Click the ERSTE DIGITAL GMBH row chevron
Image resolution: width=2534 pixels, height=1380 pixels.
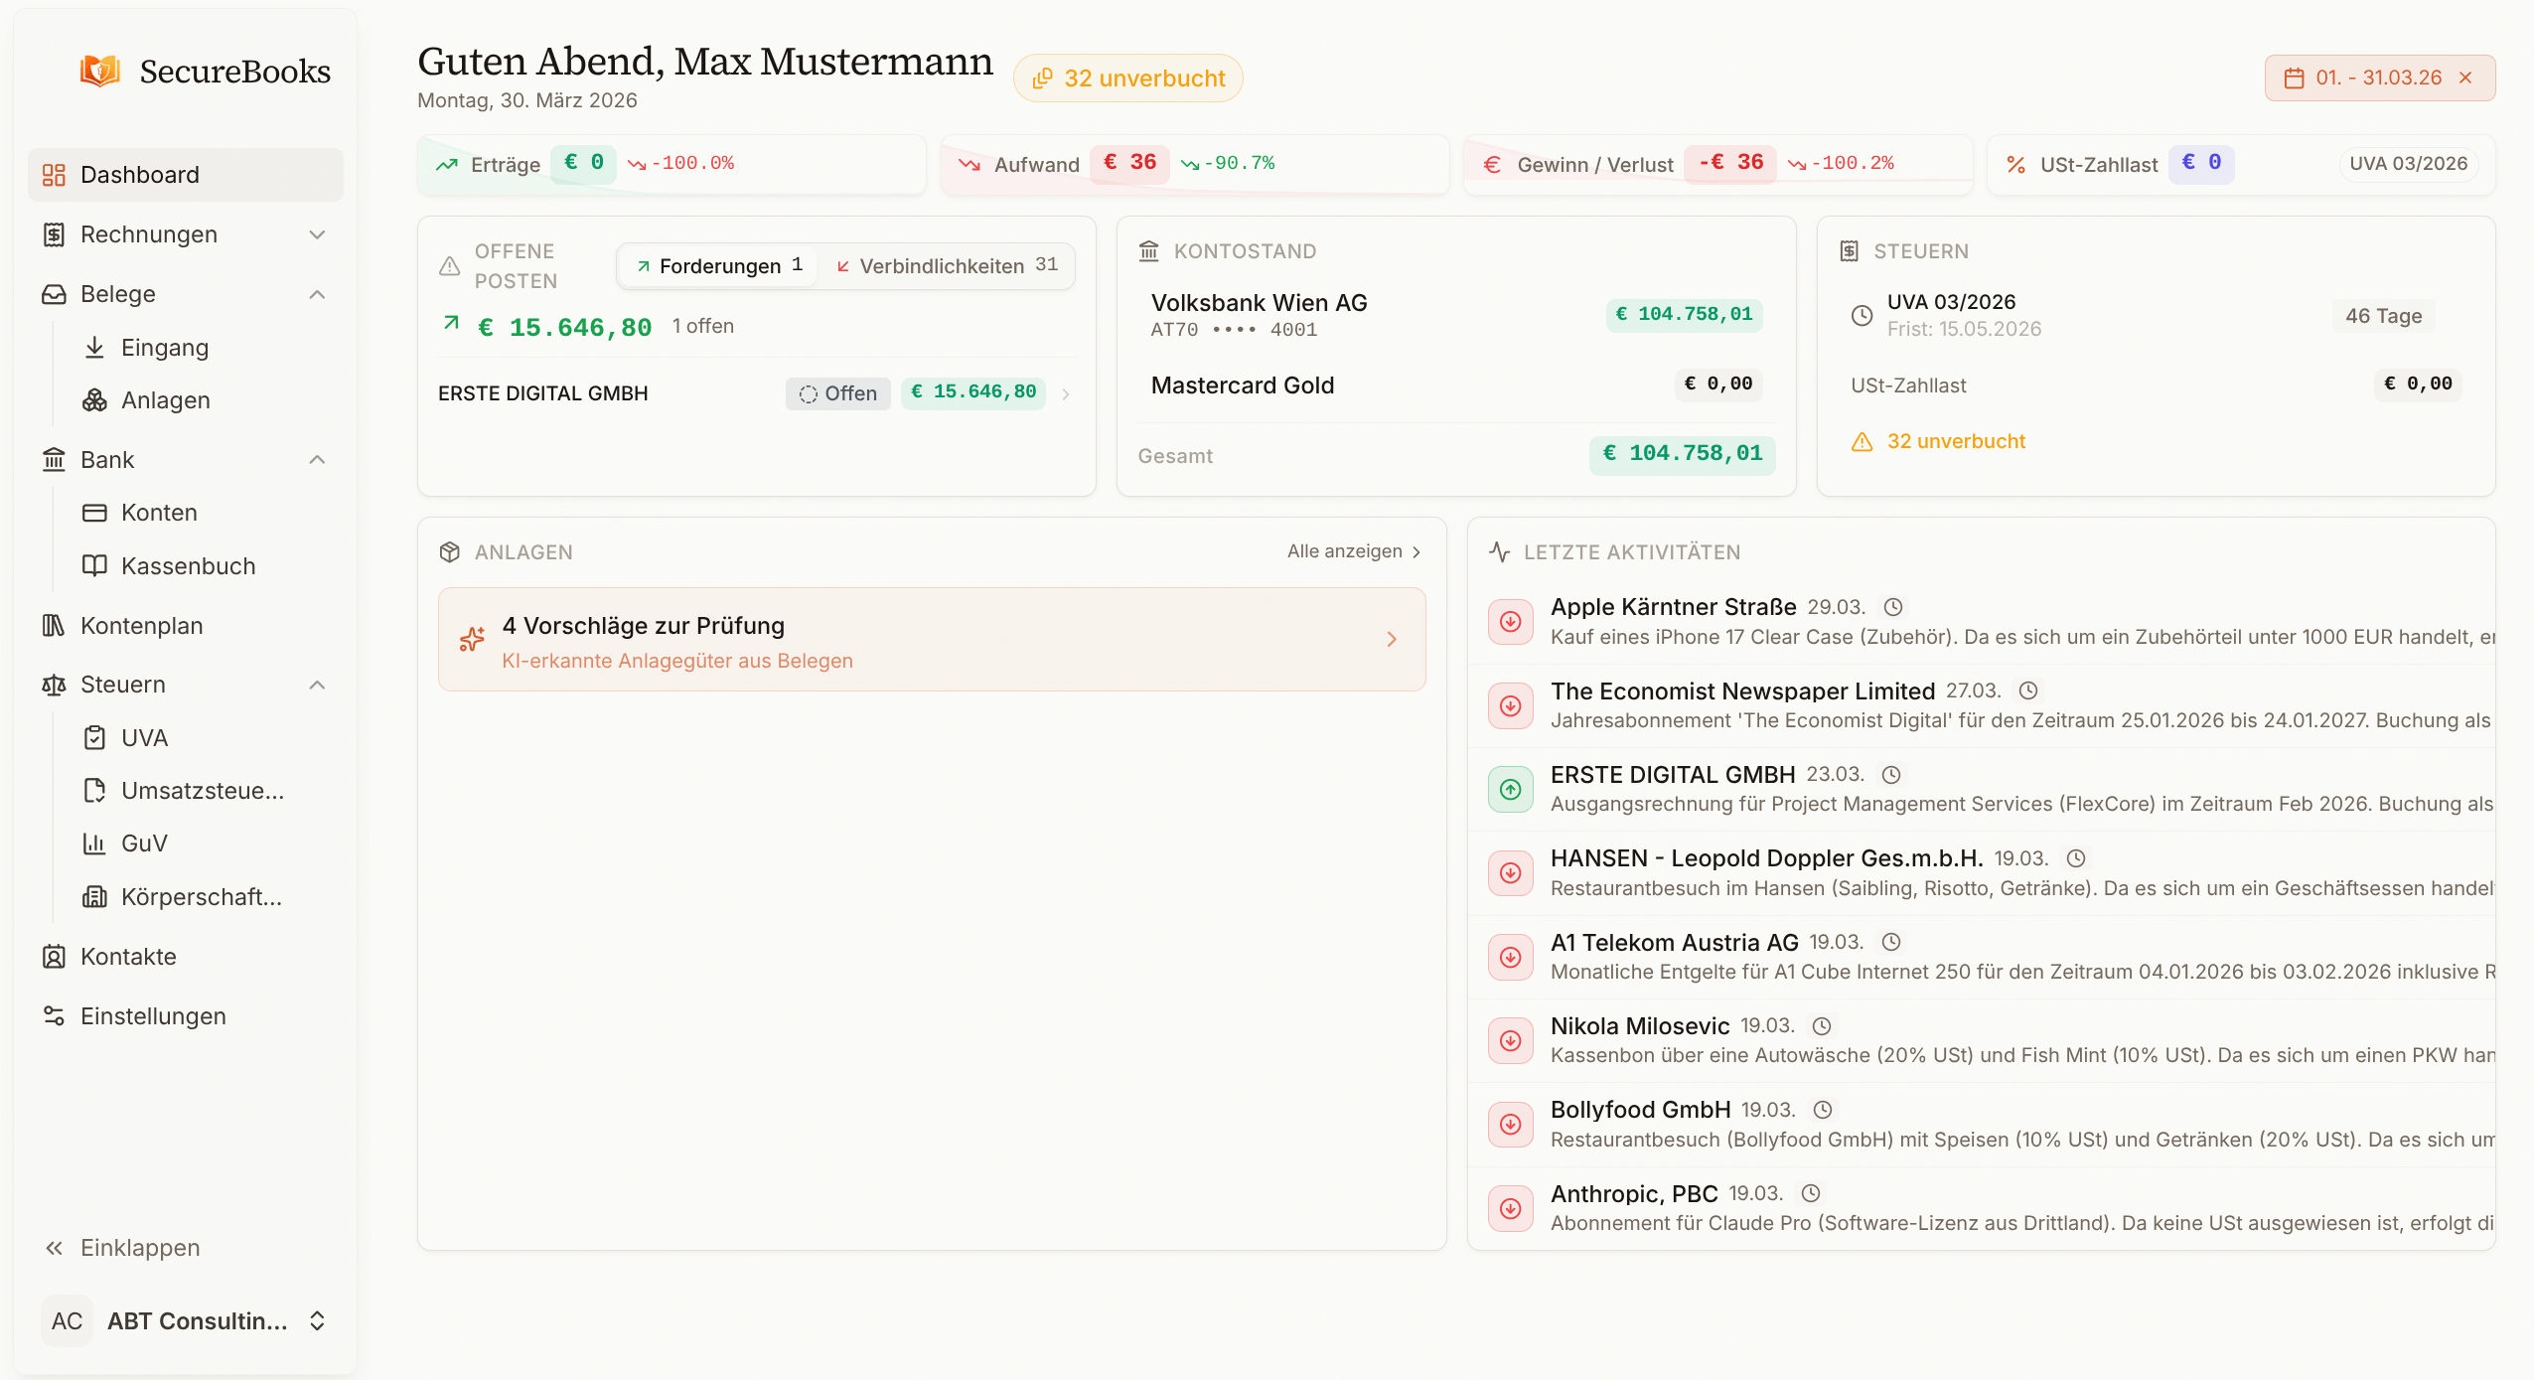coord(1065,394)
